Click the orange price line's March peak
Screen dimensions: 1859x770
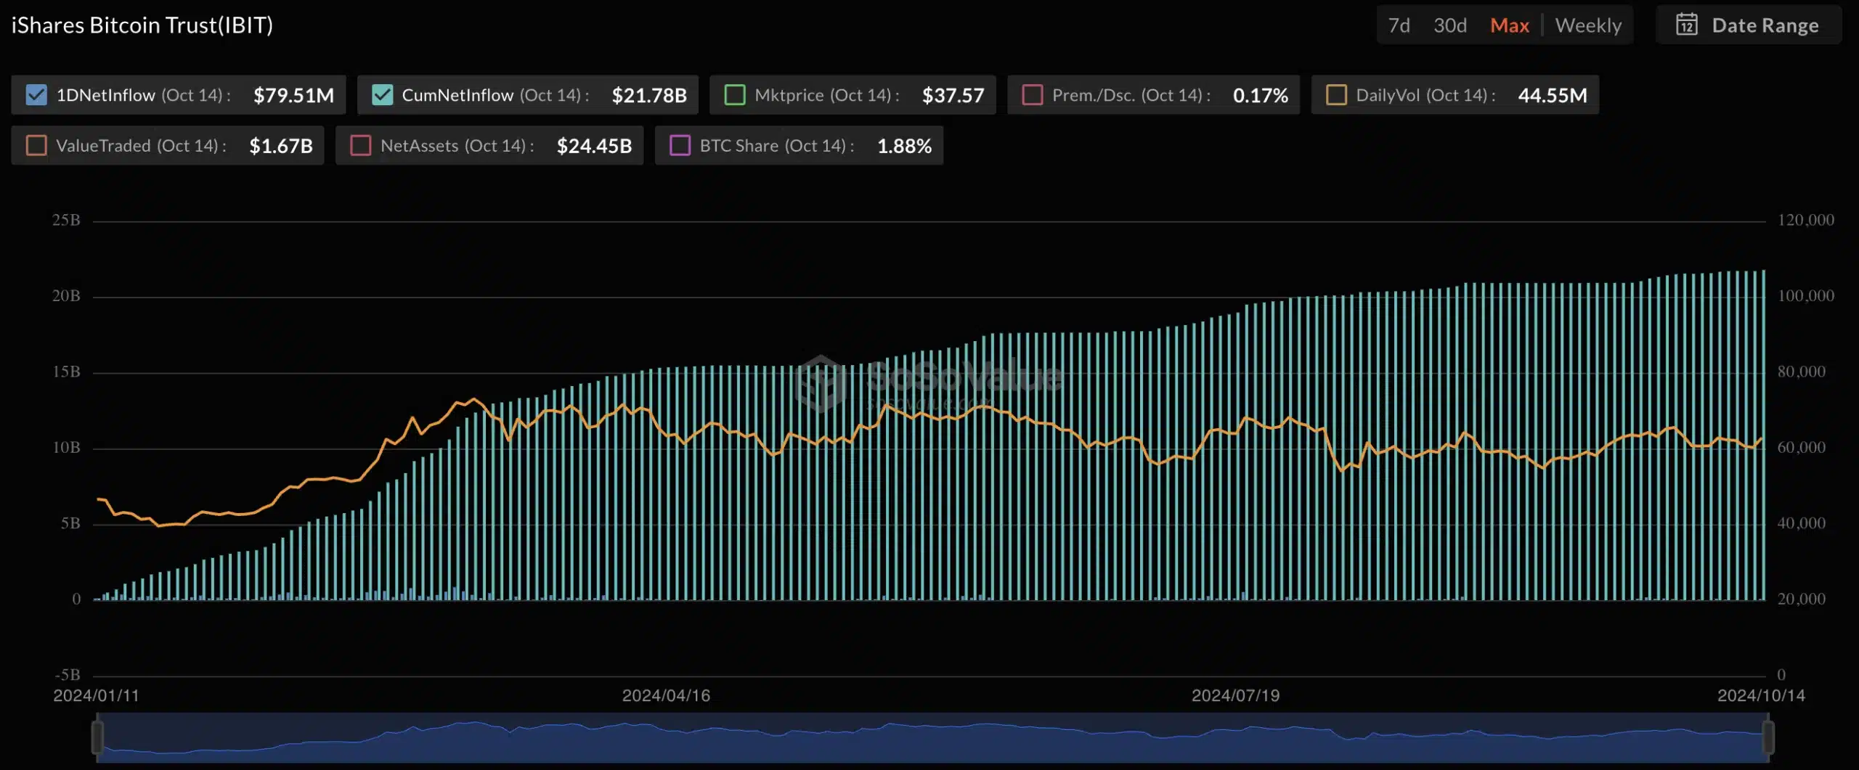474,399
